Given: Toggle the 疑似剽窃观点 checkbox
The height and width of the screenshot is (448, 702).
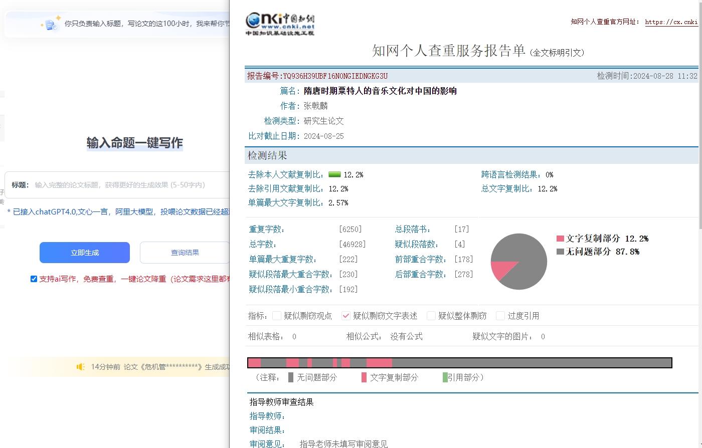Looking at the screenshot, I should (x=277, y=316).
